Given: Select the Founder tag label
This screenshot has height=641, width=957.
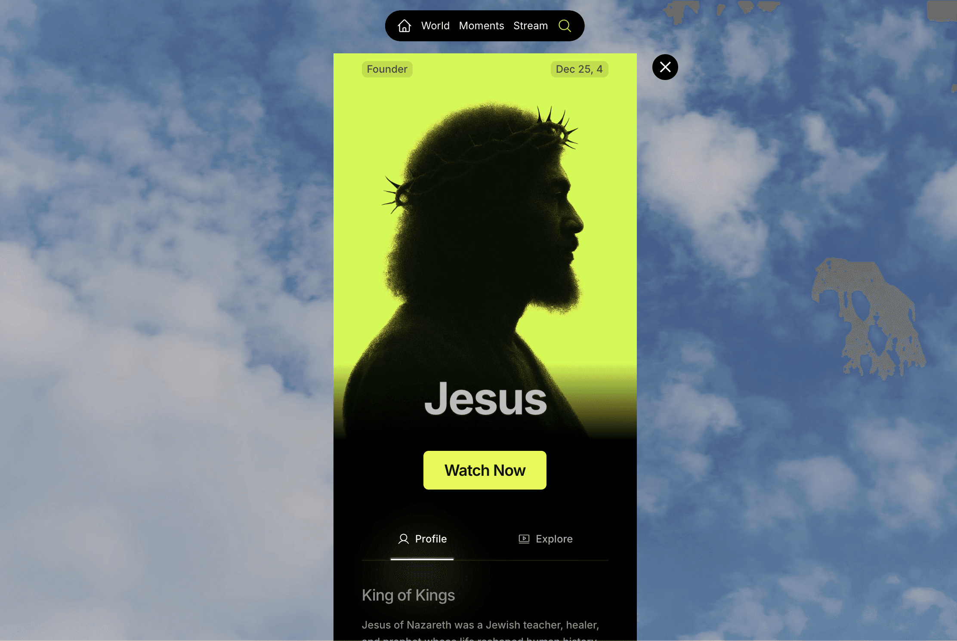Looking at the screenshot, I should (x=387, y=69).
